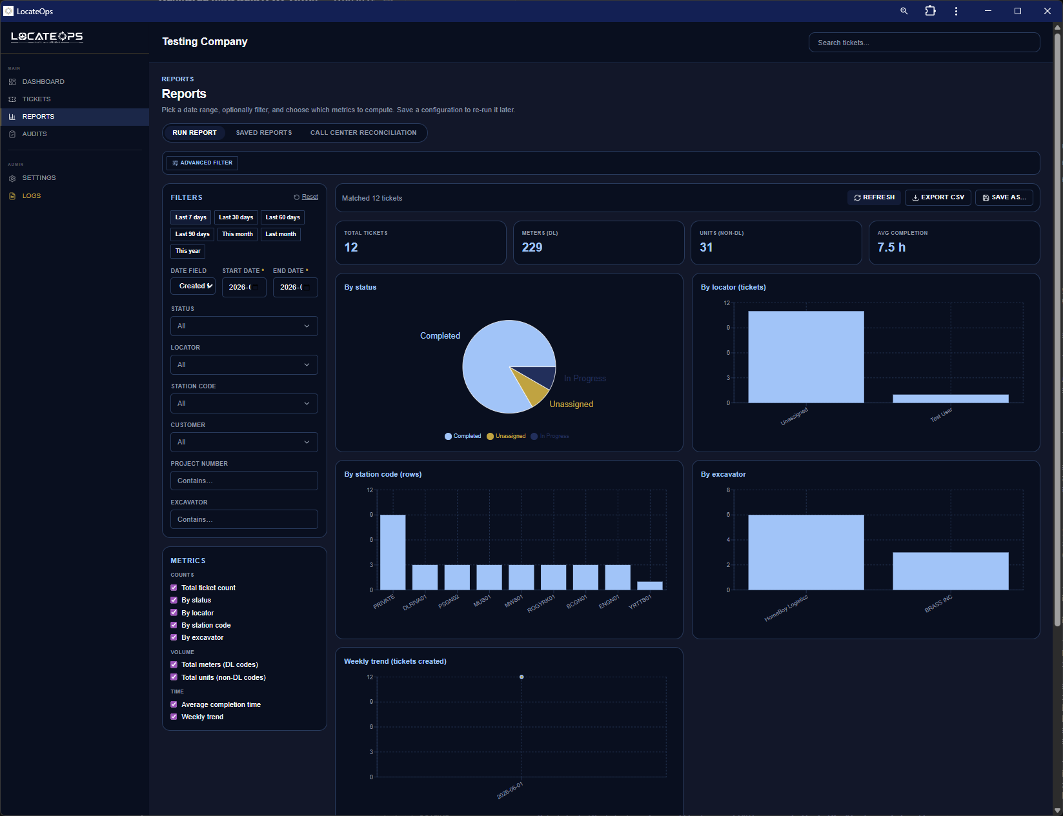Open the Station Code filter dropdown
Image resolution: width=1063 pixels, height=816 pixels.
244,404
